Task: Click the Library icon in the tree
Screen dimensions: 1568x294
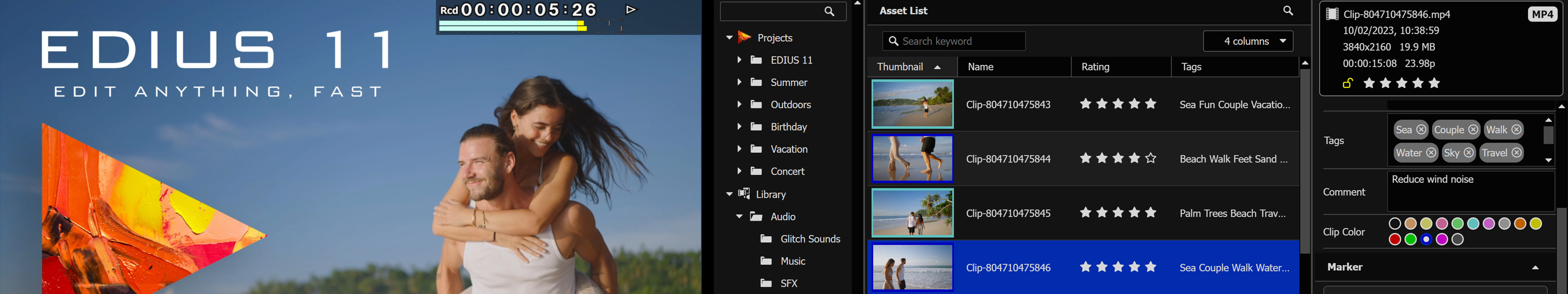Action: 744,194
